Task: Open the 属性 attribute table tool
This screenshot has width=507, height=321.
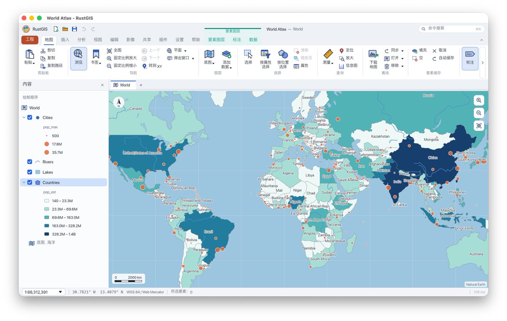Action: click(301, 65)
